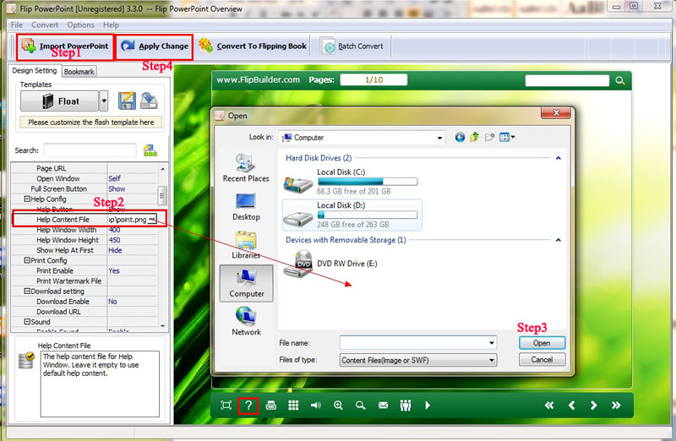Select Local Disk (C:) drive
This screenshot has height=441, width=676.
click(350, 181)
